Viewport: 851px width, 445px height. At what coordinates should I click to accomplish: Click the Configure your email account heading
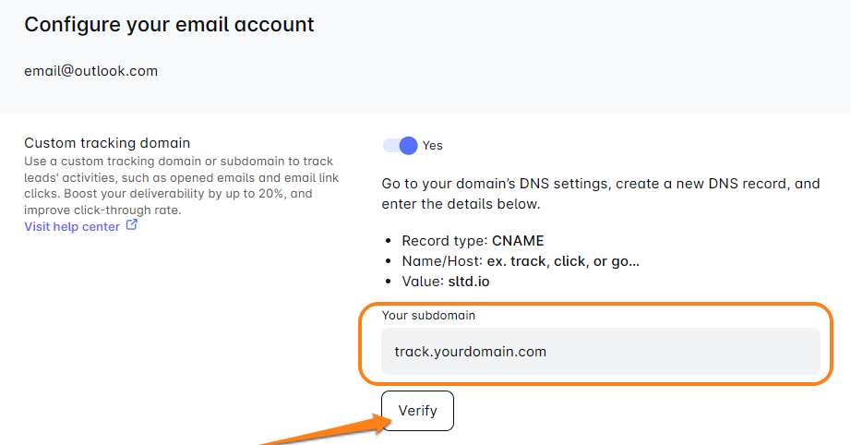[x=169, y=25]
